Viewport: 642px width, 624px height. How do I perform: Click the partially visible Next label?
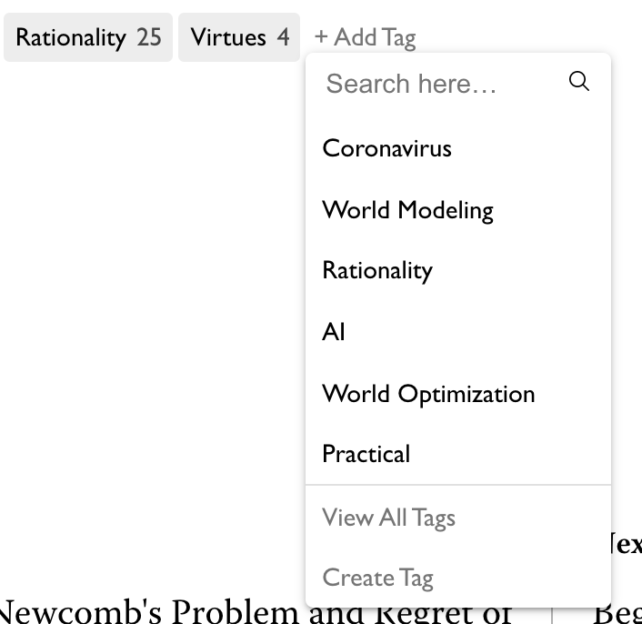click(x=626, y=544)
